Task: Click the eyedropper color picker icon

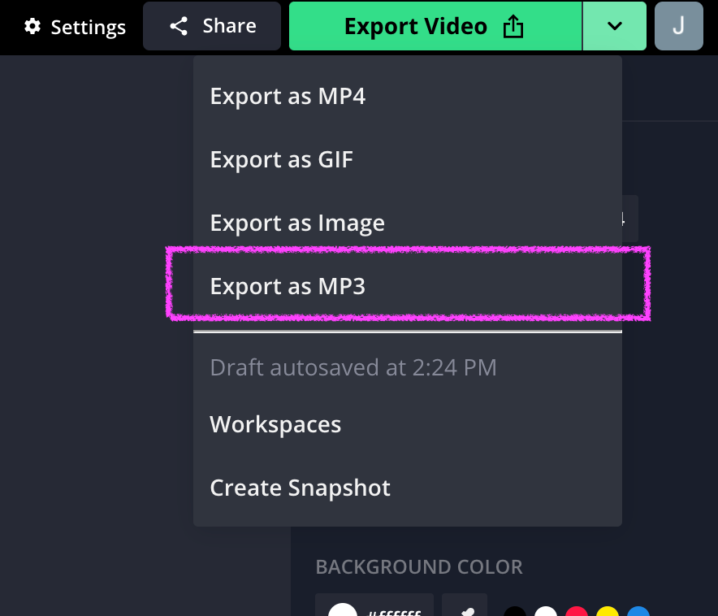Action: (465, 609)
